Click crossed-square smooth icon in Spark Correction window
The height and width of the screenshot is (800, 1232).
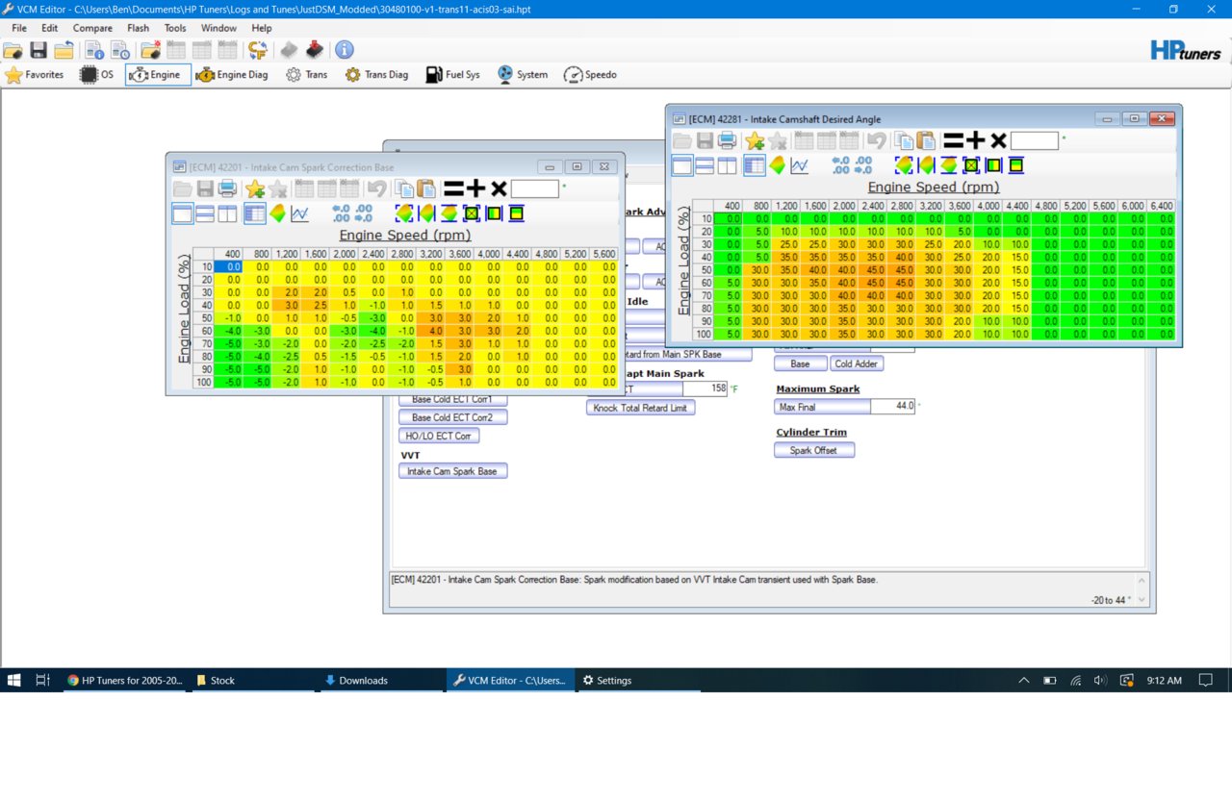472,213
